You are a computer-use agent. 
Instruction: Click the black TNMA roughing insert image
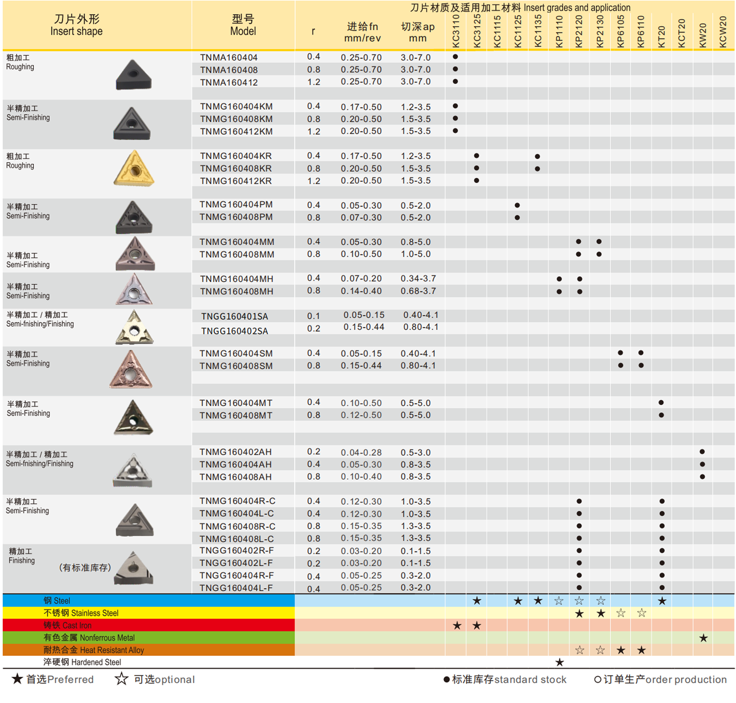click(x=133, y=75)
